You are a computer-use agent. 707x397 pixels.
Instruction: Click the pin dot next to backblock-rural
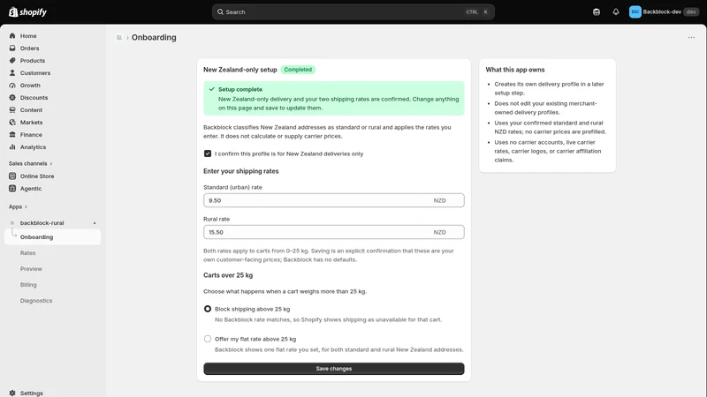click(x=95, y=223)
